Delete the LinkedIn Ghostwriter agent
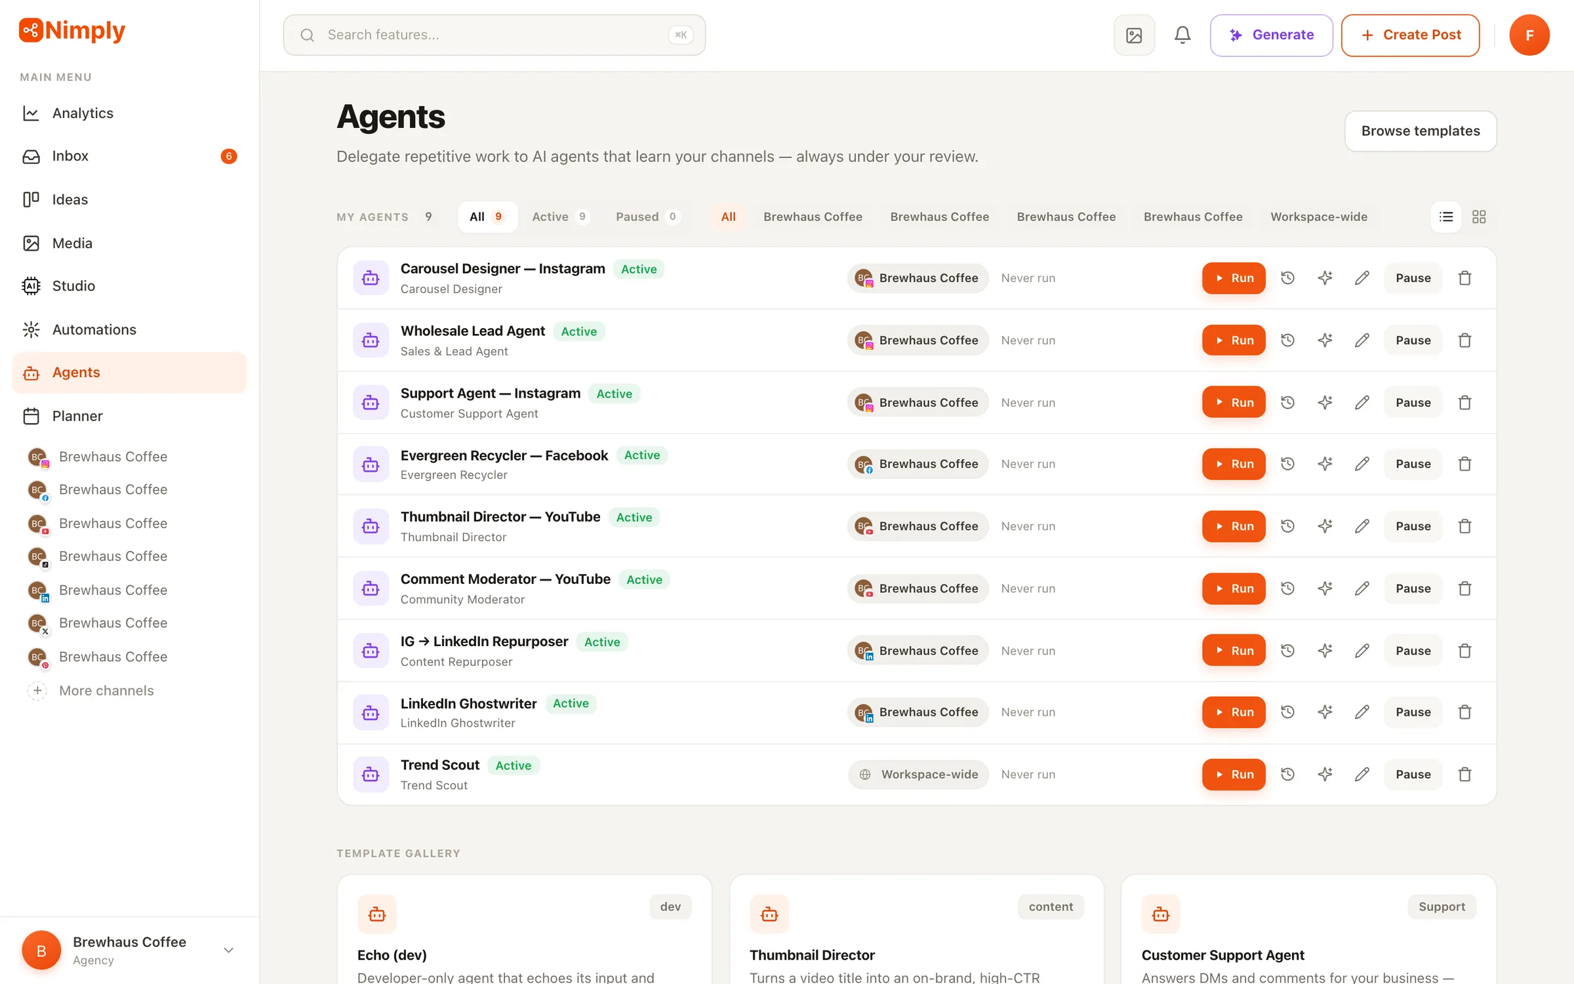 (x=1465, y=712)
